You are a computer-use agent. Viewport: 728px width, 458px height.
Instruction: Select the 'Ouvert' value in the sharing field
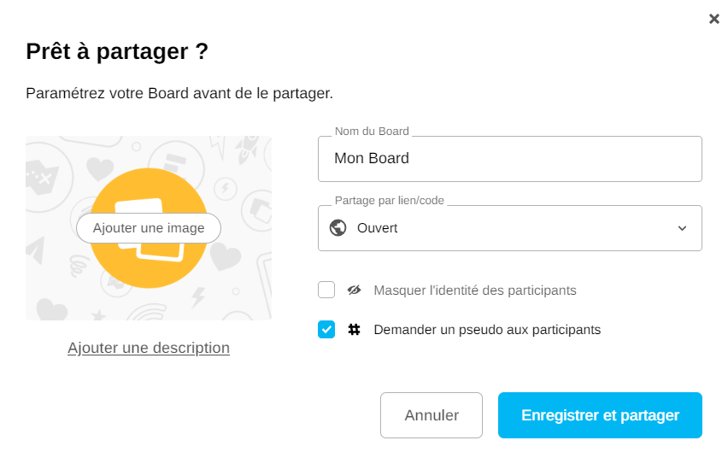pyautogui.click(x=377, y=228)
